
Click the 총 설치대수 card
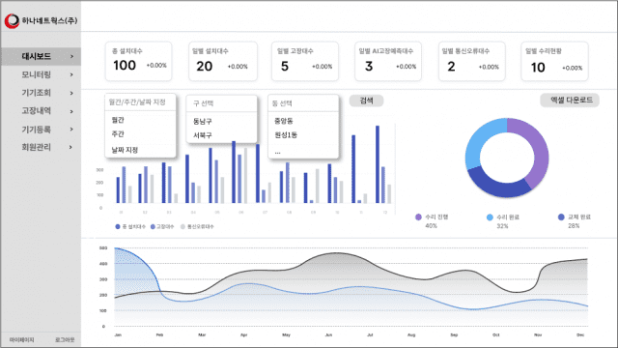(x=138, y=61)
